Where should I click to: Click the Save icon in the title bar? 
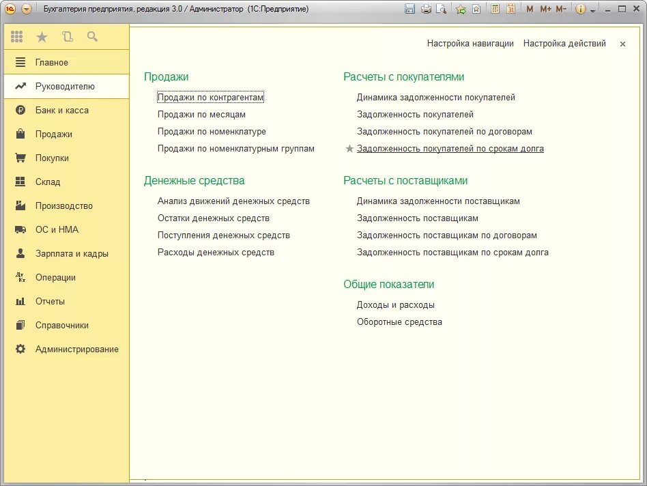pyautogui.click(x=409, y=9)
